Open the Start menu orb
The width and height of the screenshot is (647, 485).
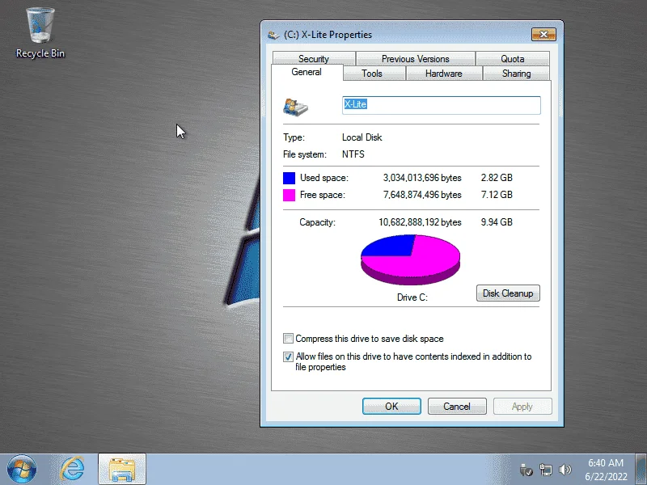point(22,469)
